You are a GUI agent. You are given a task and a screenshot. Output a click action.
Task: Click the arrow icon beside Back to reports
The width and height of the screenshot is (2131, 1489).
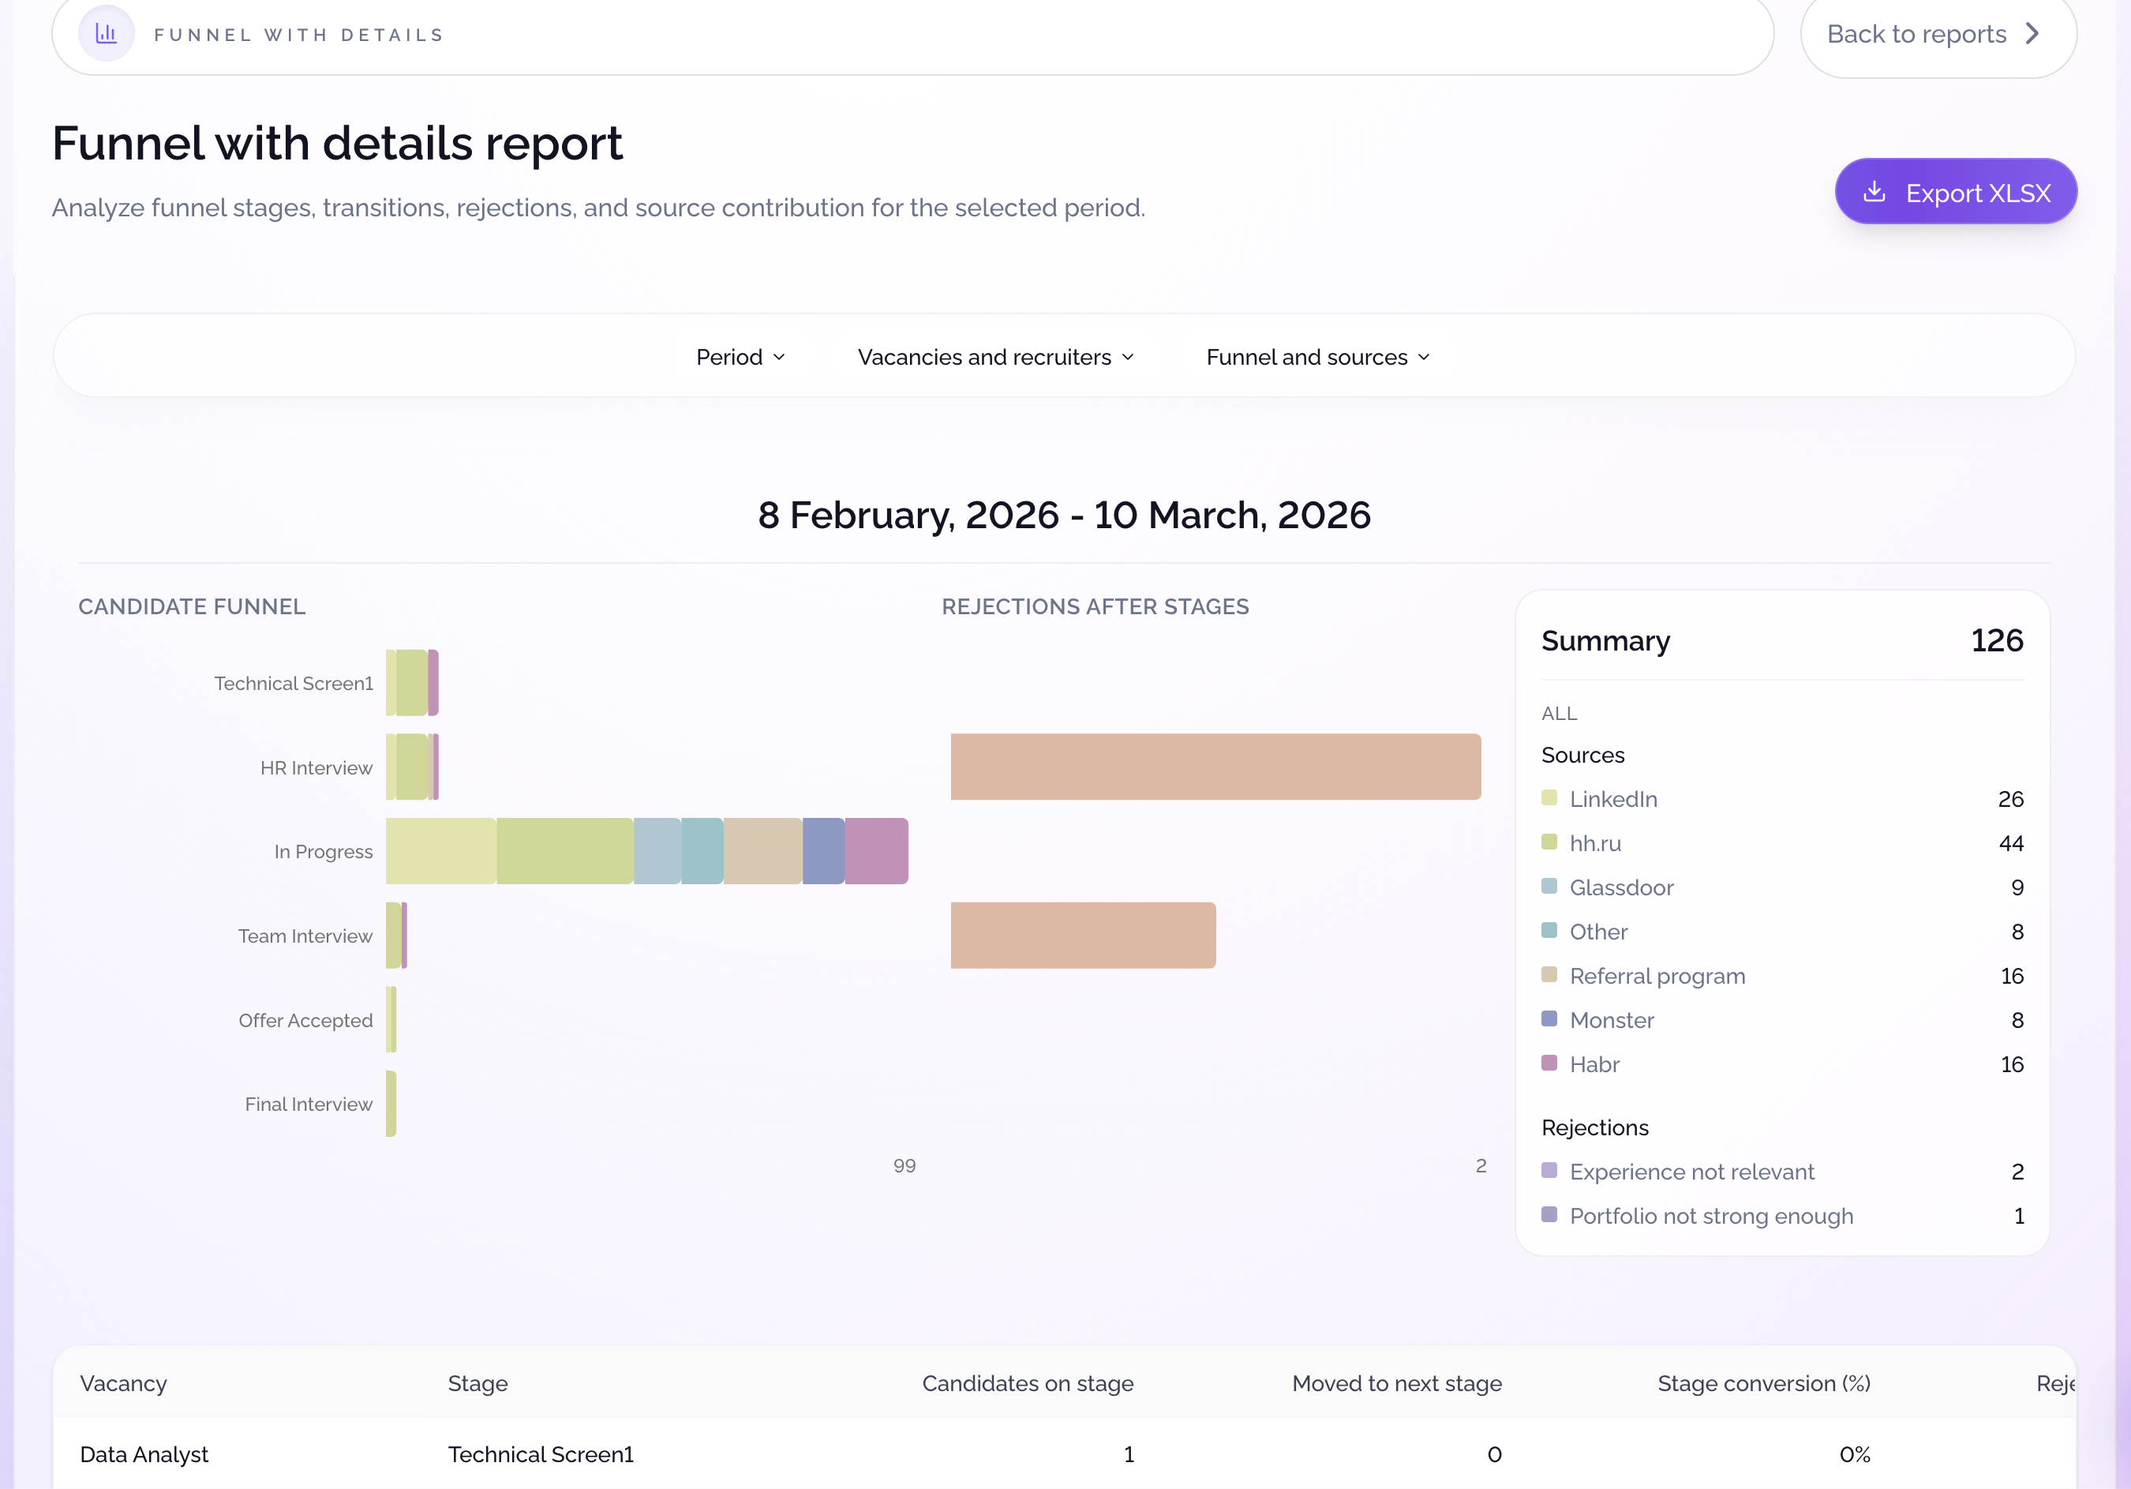click(2032, 35)
